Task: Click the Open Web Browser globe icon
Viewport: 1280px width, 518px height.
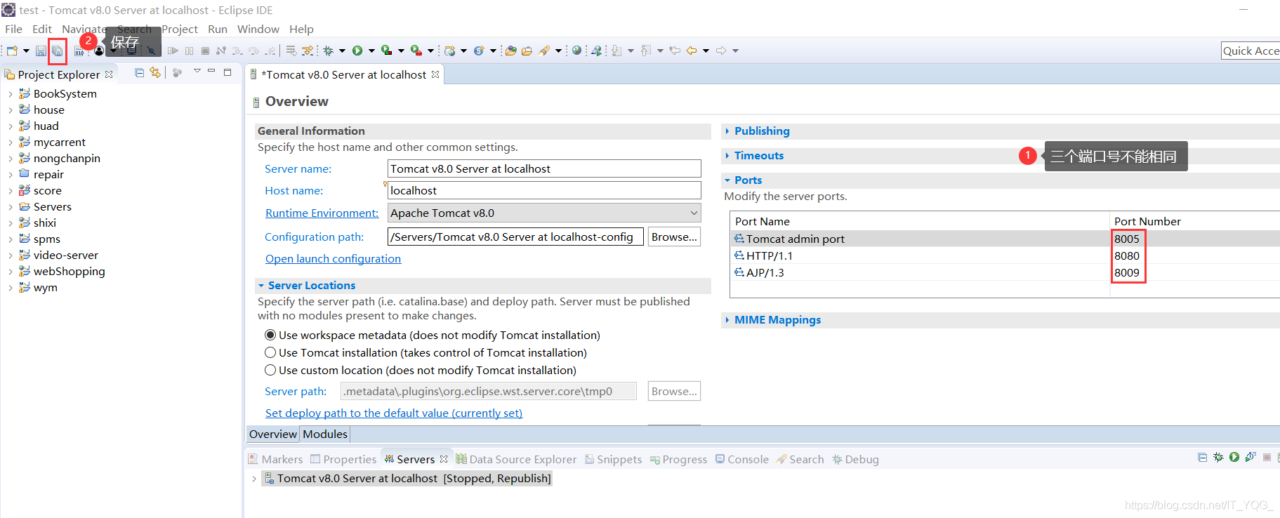Action: (x=576, y=51)
